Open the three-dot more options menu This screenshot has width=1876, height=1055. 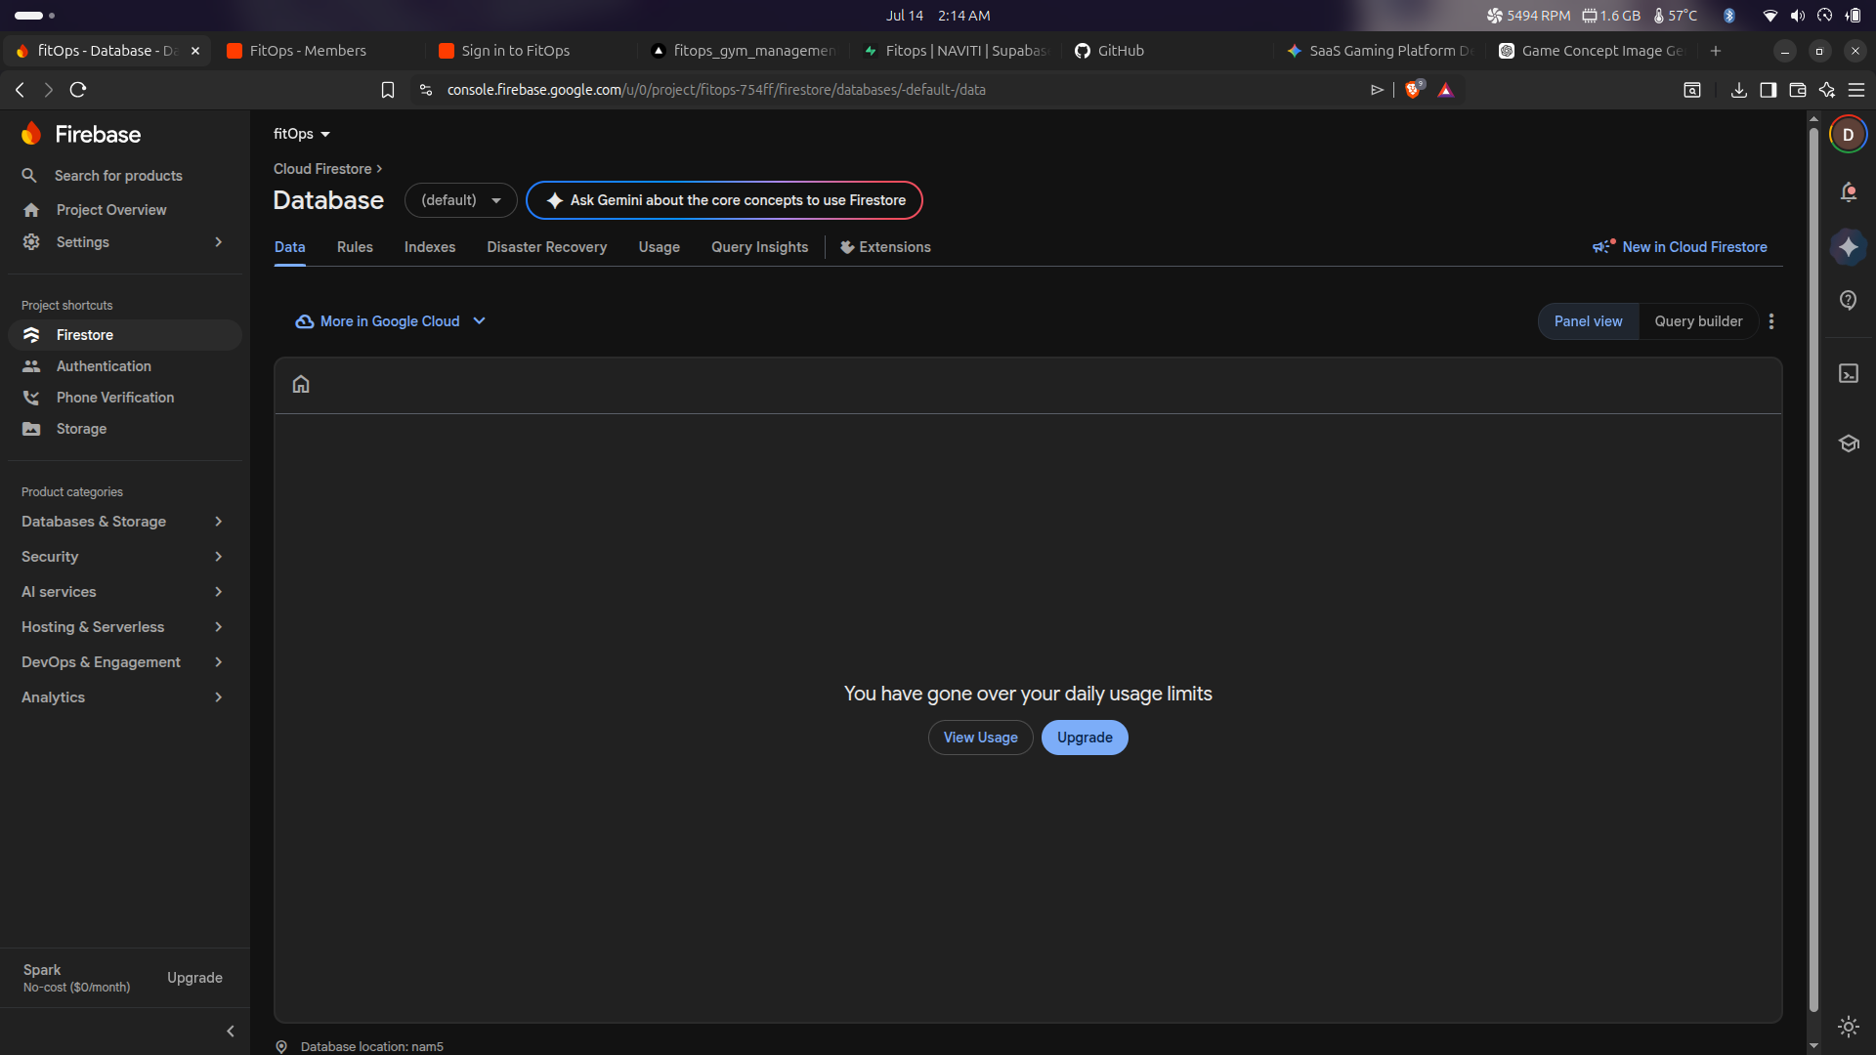[1771, 321]
